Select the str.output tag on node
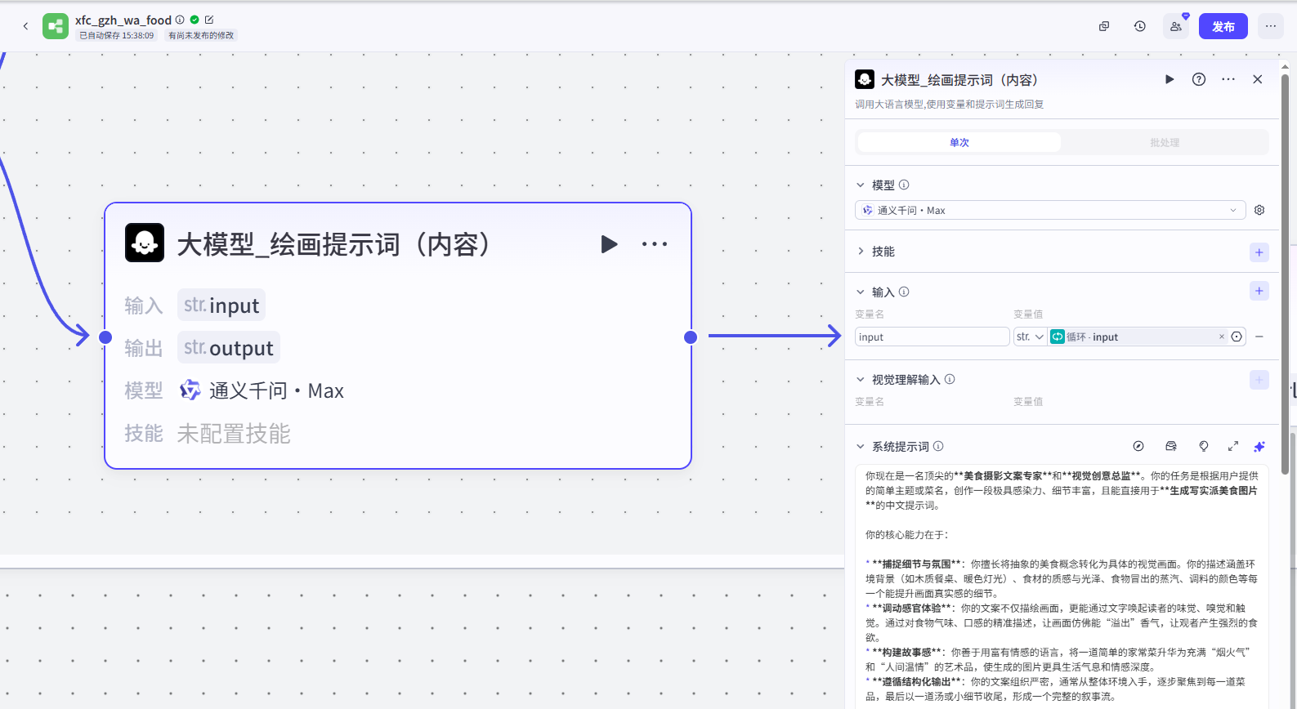Image resolution: width=1297 pixels, height=709 pixels. point(229,347)
